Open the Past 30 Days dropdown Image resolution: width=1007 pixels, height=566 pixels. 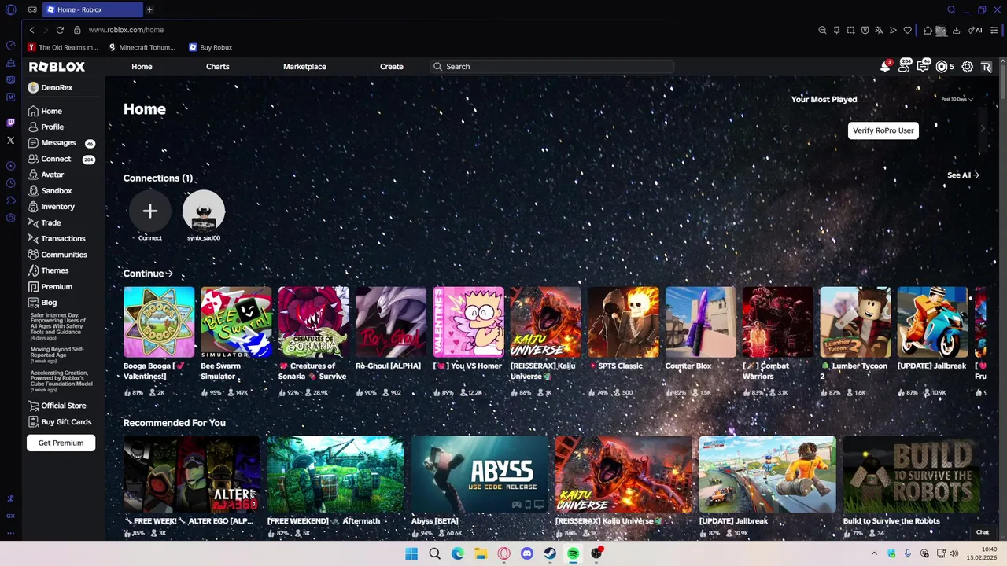957,99
